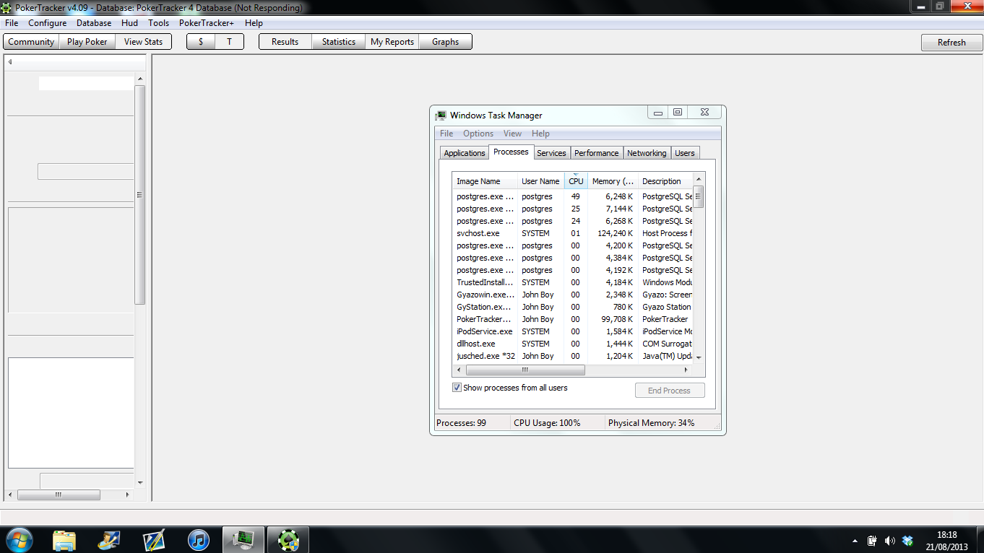Open Task Manager File menu
Viewport: 984px width, 553px height.
click(446, 134)
